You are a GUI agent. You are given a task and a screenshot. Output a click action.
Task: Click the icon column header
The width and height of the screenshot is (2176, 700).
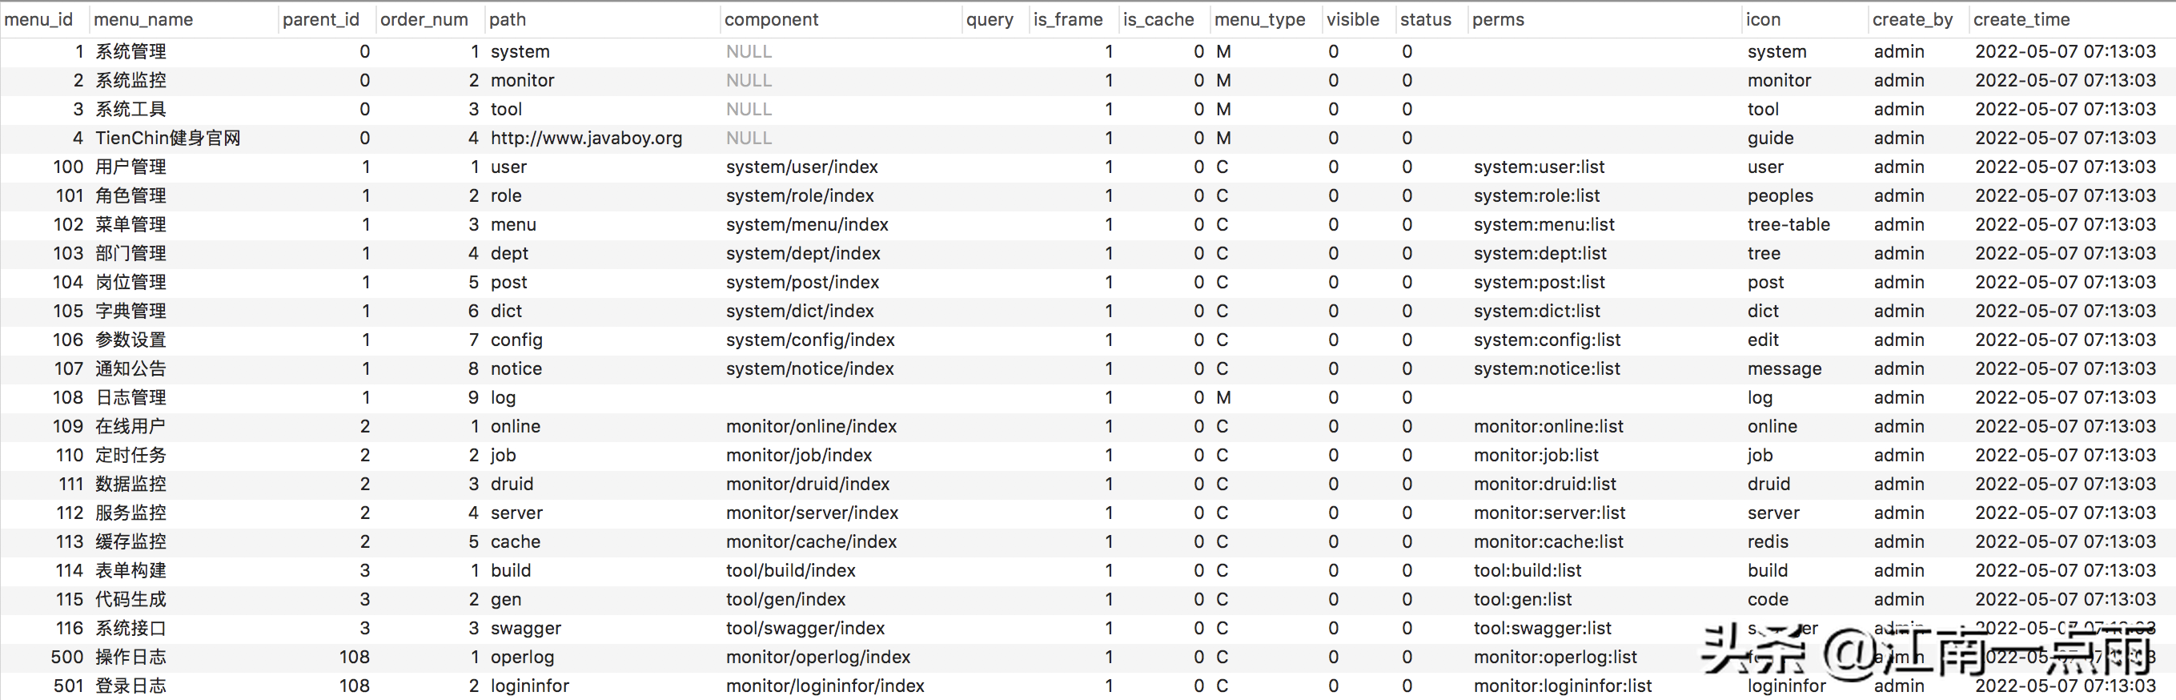click(1762, 19)
